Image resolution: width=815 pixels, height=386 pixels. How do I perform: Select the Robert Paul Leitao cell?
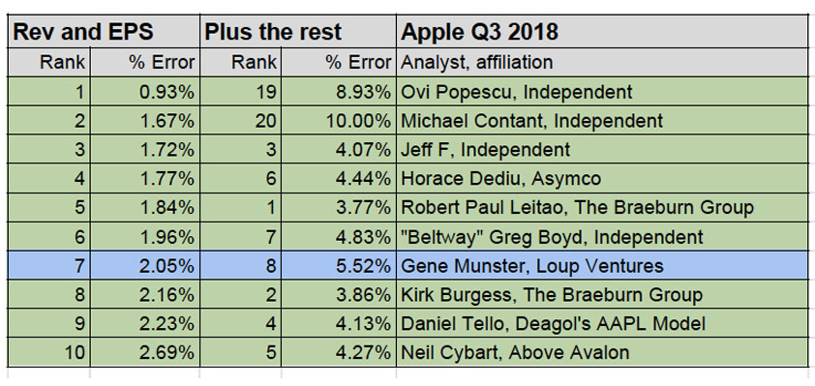coord(603,208)
